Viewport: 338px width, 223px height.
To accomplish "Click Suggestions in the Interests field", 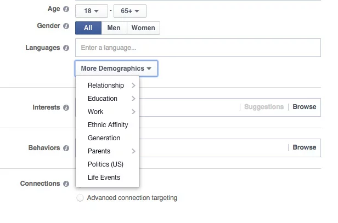I will 264,107.
